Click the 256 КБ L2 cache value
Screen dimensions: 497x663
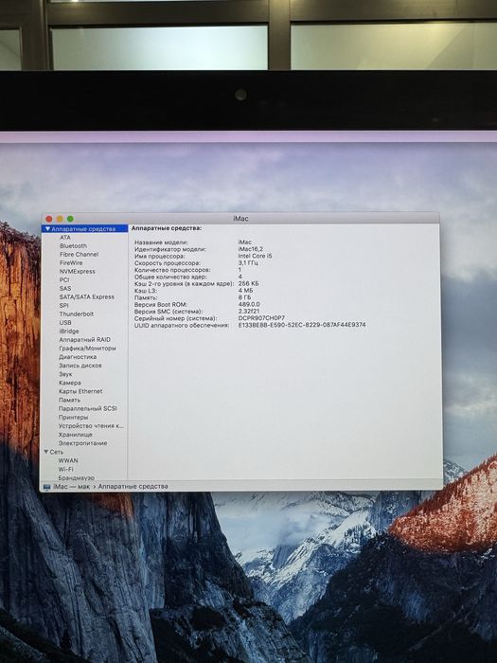click(x=248, y=283)
